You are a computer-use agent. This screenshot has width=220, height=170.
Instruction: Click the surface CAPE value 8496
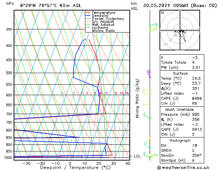tap(197, 98)
